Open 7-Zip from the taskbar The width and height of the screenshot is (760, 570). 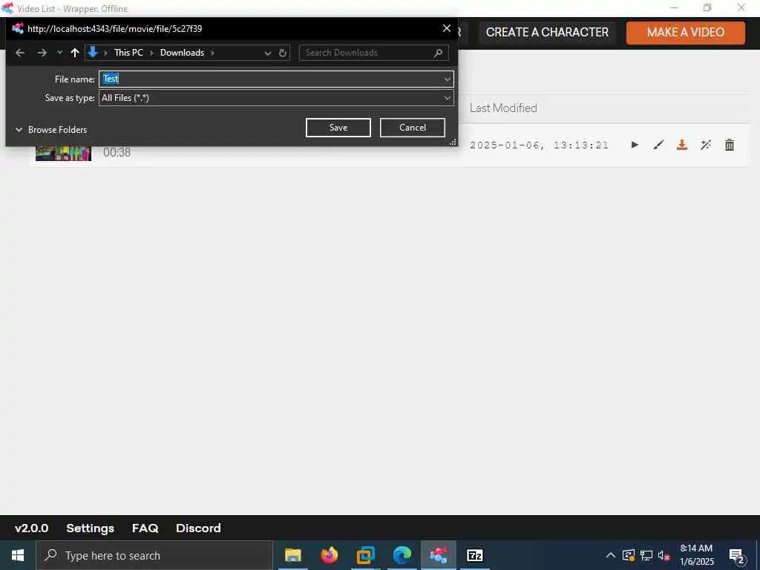(474, 555)
